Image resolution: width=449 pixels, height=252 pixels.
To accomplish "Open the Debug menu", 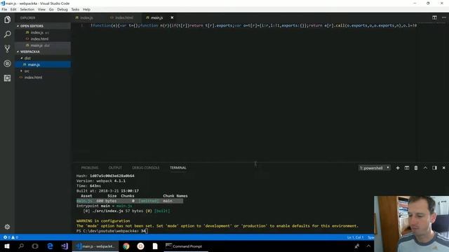I will 62,9.
